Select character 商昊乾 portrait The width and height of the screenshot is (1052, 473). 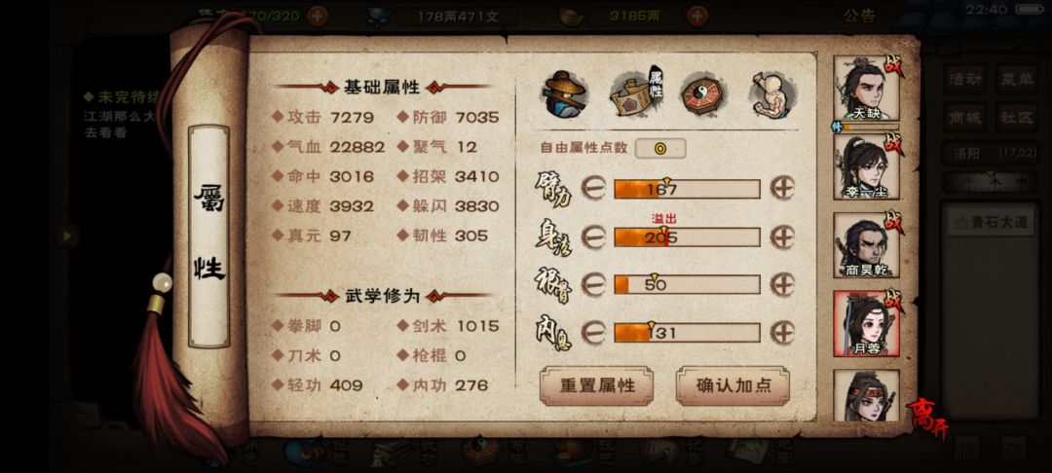pyautogui.click(x=866, y=245)
